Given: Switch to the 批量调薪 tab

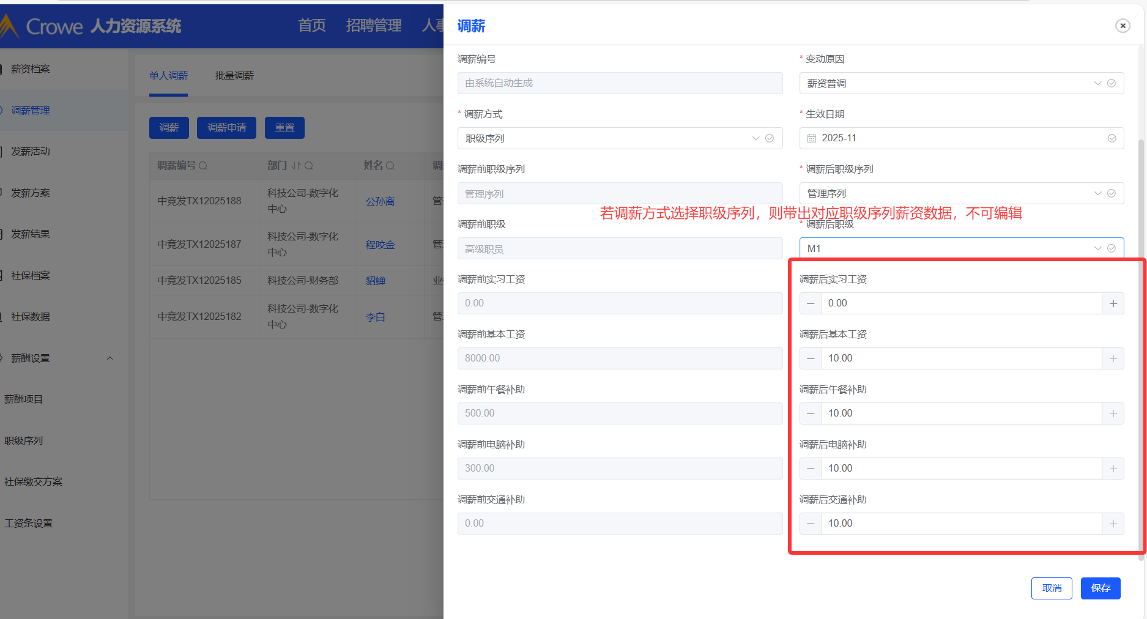Looking at the screenshot, I should [234, 76].
